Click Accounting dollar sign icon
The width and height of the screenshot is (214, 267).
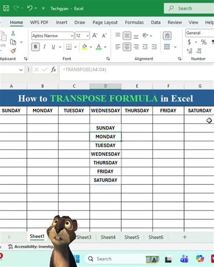pos(189,42)
